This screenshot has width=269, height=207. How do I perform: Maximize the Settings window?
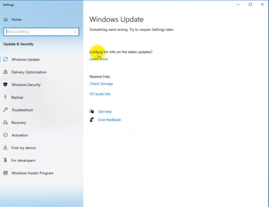click(x=250, y=5)
